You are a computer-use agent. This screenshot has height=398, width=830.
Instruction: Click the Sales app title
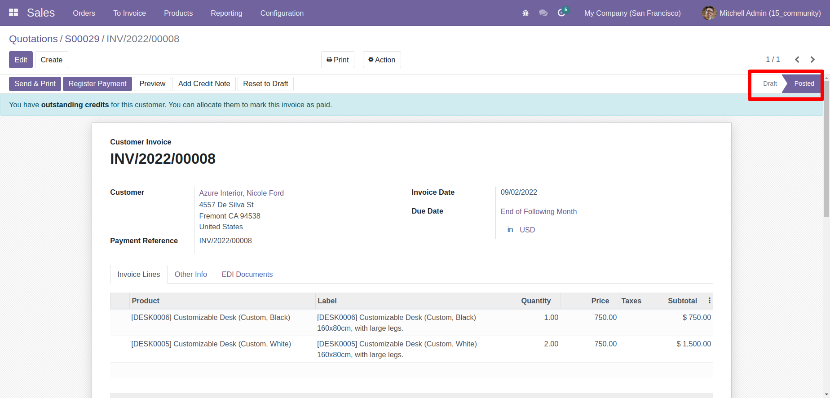[x=41, y=13]
